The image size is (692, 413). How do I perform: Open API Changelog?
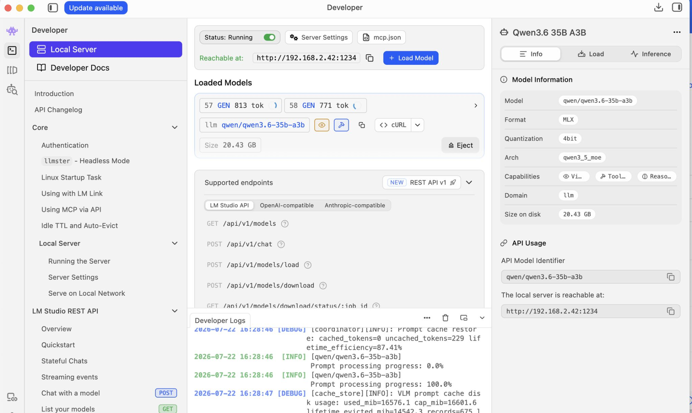click(58, 110)
